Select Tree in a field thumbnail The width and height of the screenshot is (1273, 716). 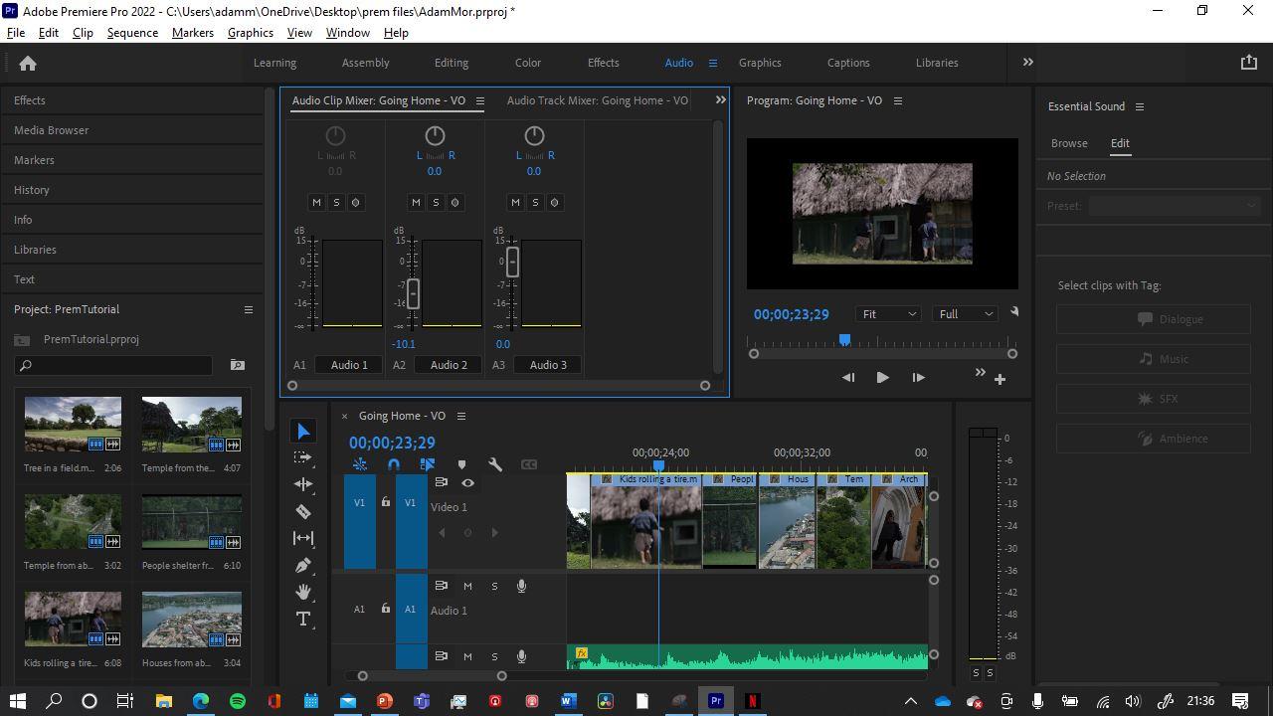point(73,424)
